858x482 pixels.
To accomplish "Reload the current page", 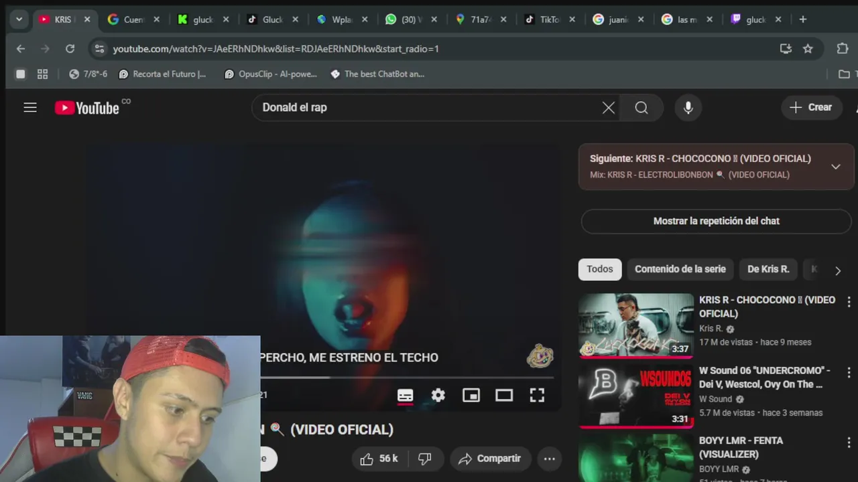I will click(x=70, y=49).
